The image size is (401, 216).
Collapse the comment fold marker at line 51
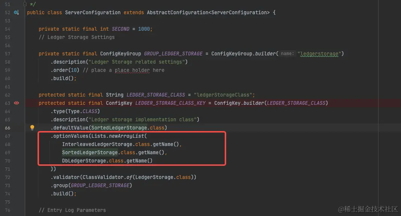click(25, 4)
